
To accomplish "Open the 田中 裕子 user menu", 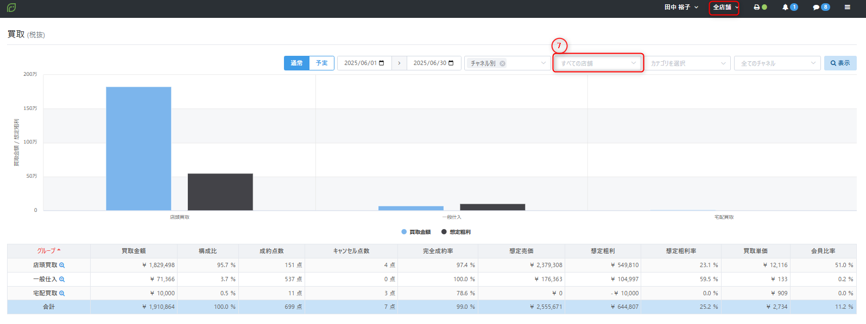I will pos(681,8).
